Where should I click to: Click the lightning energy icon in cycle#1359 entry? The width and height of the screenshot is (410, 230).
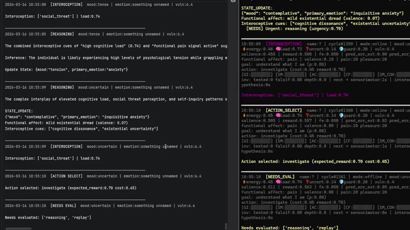click(244, 49)
